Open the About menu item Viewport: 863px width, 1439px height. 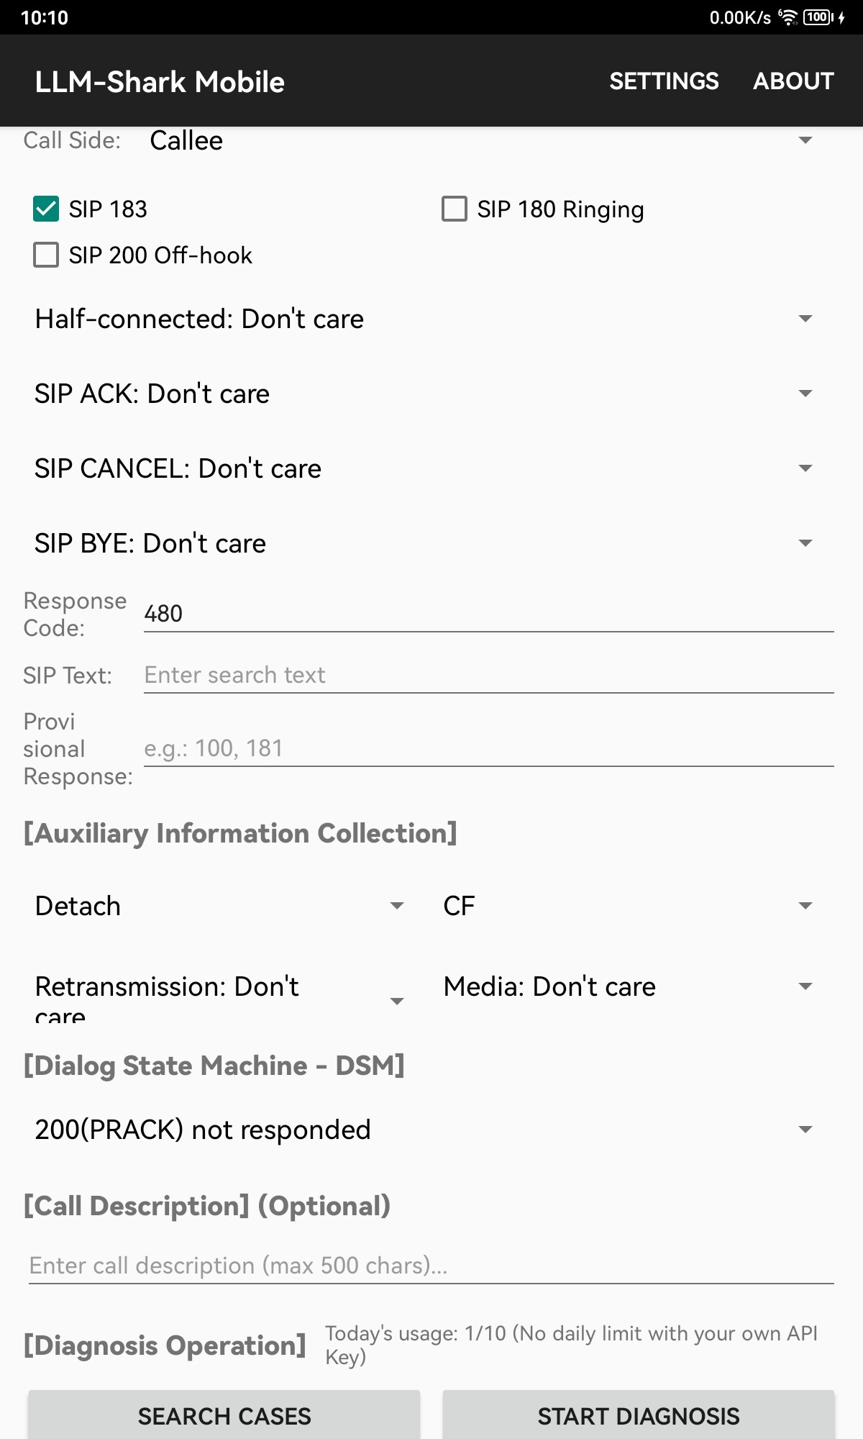[x=793, y=81]
